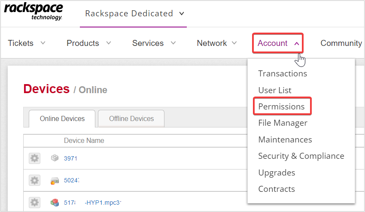Select Permissions from the Account menu
This screenshot has height=212, width=365.
(281, 106)
